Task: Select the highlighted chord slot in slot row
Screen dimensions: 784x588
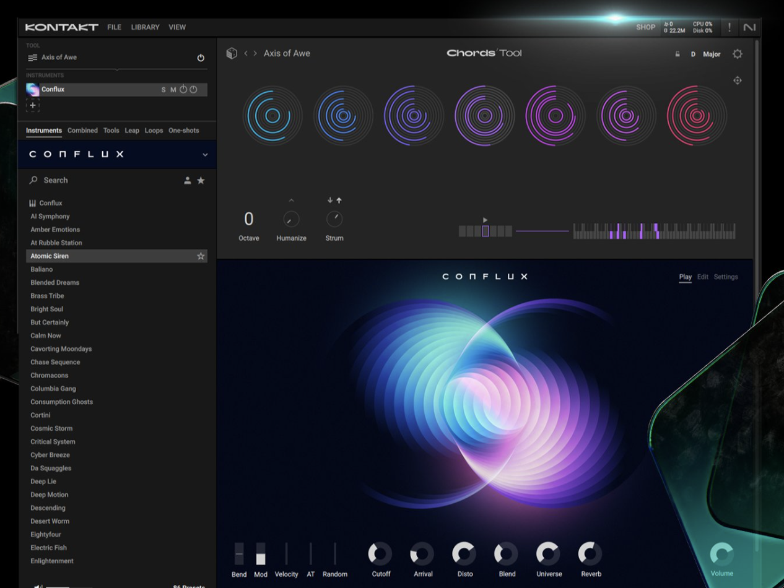Action: 486,231
